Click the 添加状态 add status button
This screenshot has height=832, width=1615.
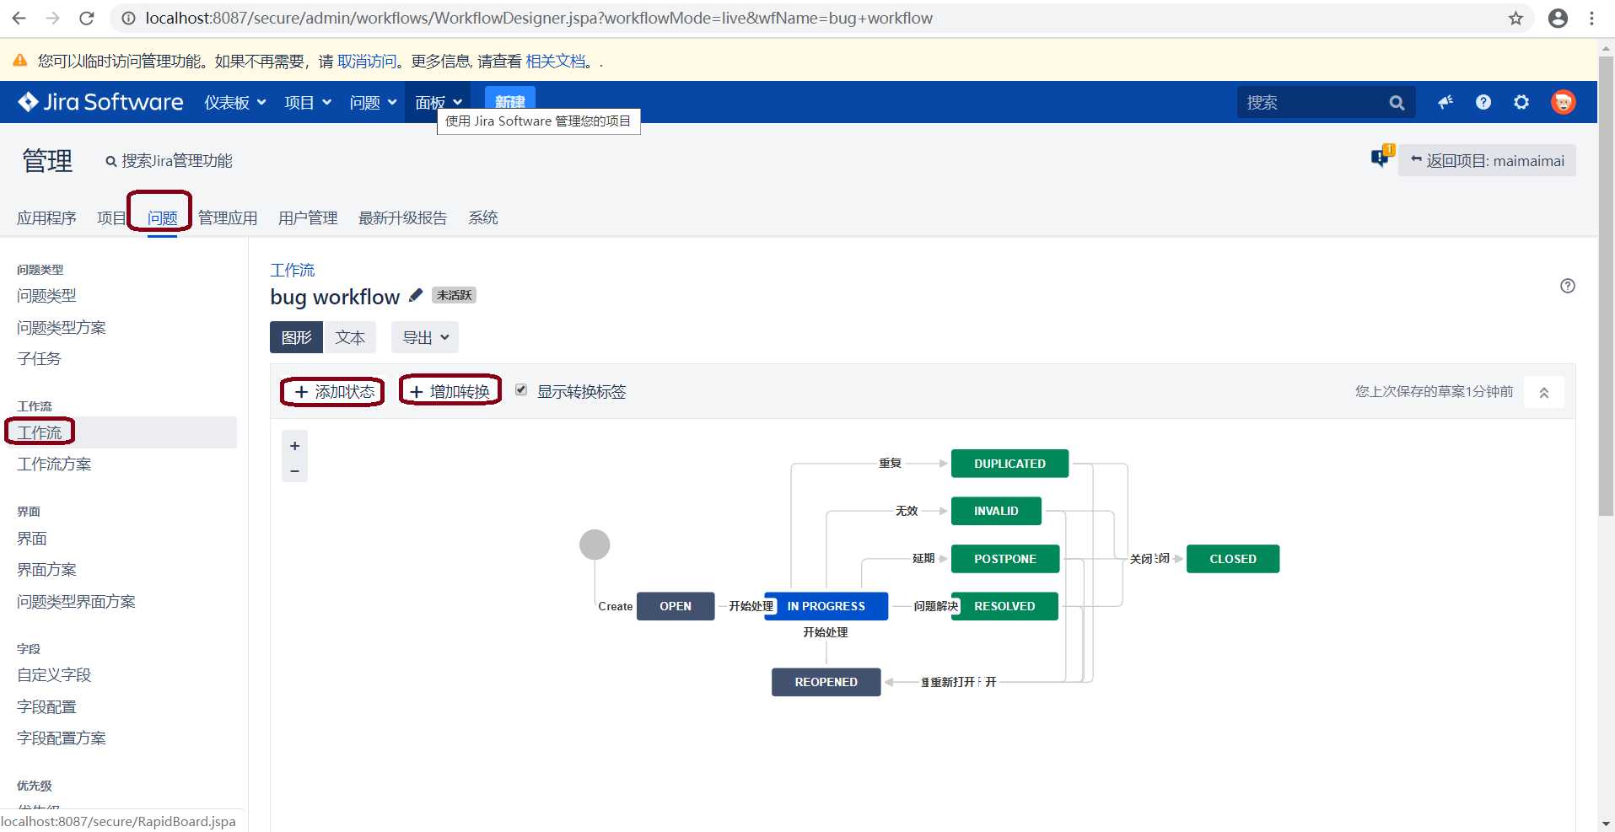[x=333, y=391]
